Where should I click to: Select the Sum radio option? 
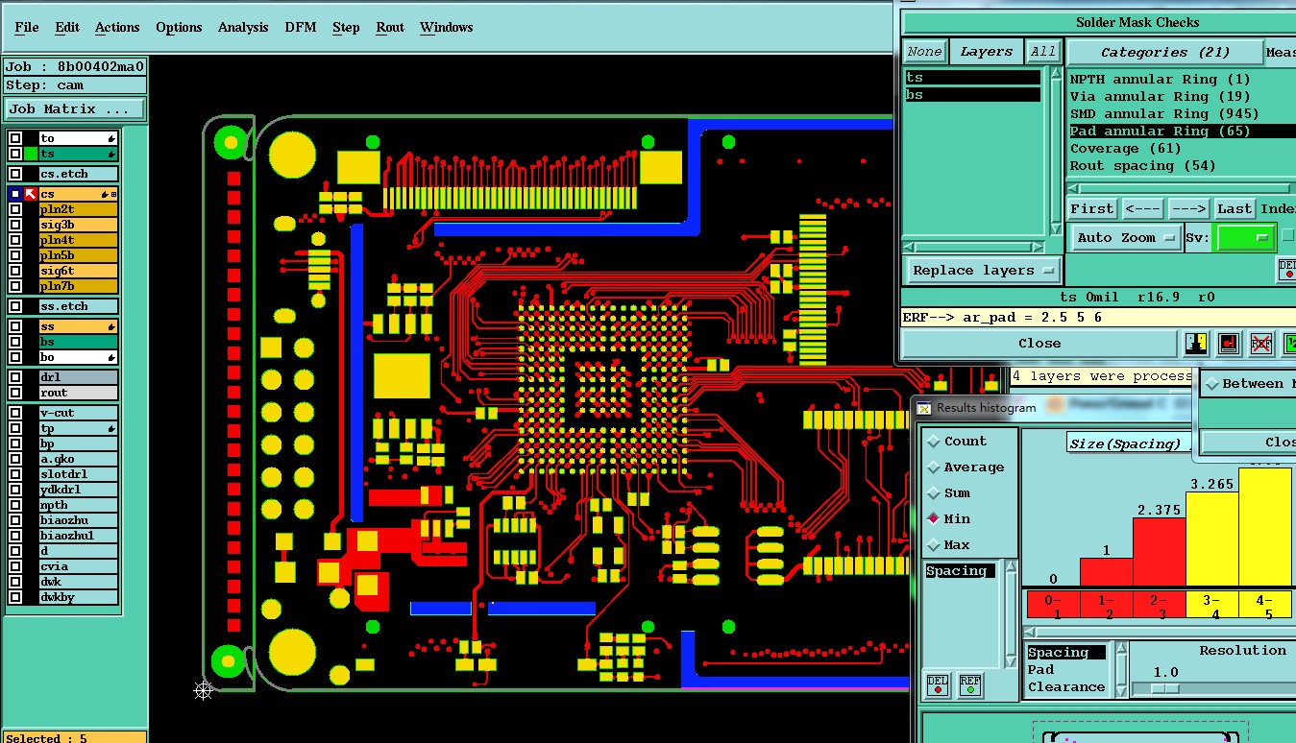pyautogui.click(x=934, y=493)
